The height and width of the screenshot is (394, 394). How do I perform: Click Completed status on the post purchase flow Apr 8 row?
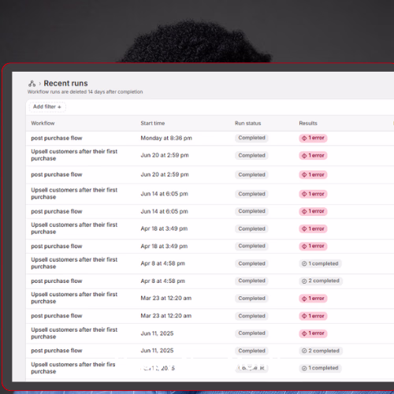click(x=251, y=281)
